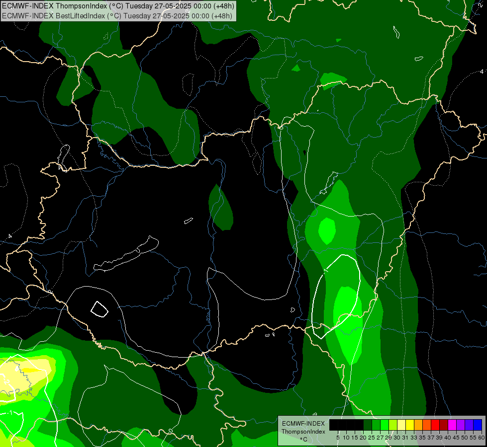This screenshot has height=447, width=487.
Task: Click the medium green 25–27 legend swatch
Action: (376, 425)
